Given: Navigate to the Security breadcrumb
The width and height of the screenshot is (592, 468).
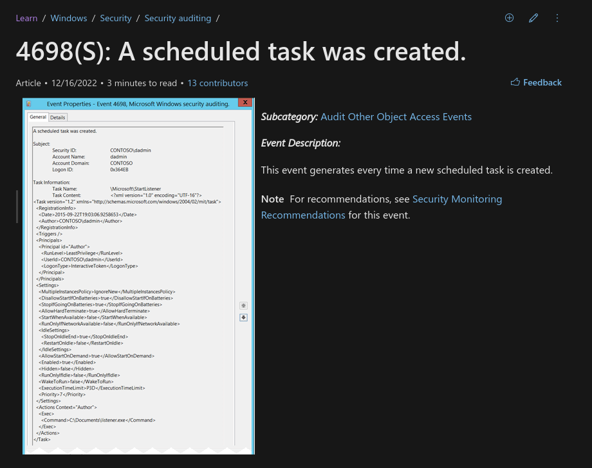Looking at the screenshot, I should coord(116,18).
